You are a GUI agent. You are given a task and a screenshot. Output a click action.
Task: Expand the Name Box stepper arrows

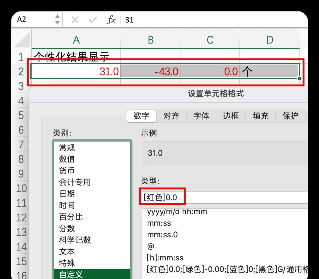[57, 19]
